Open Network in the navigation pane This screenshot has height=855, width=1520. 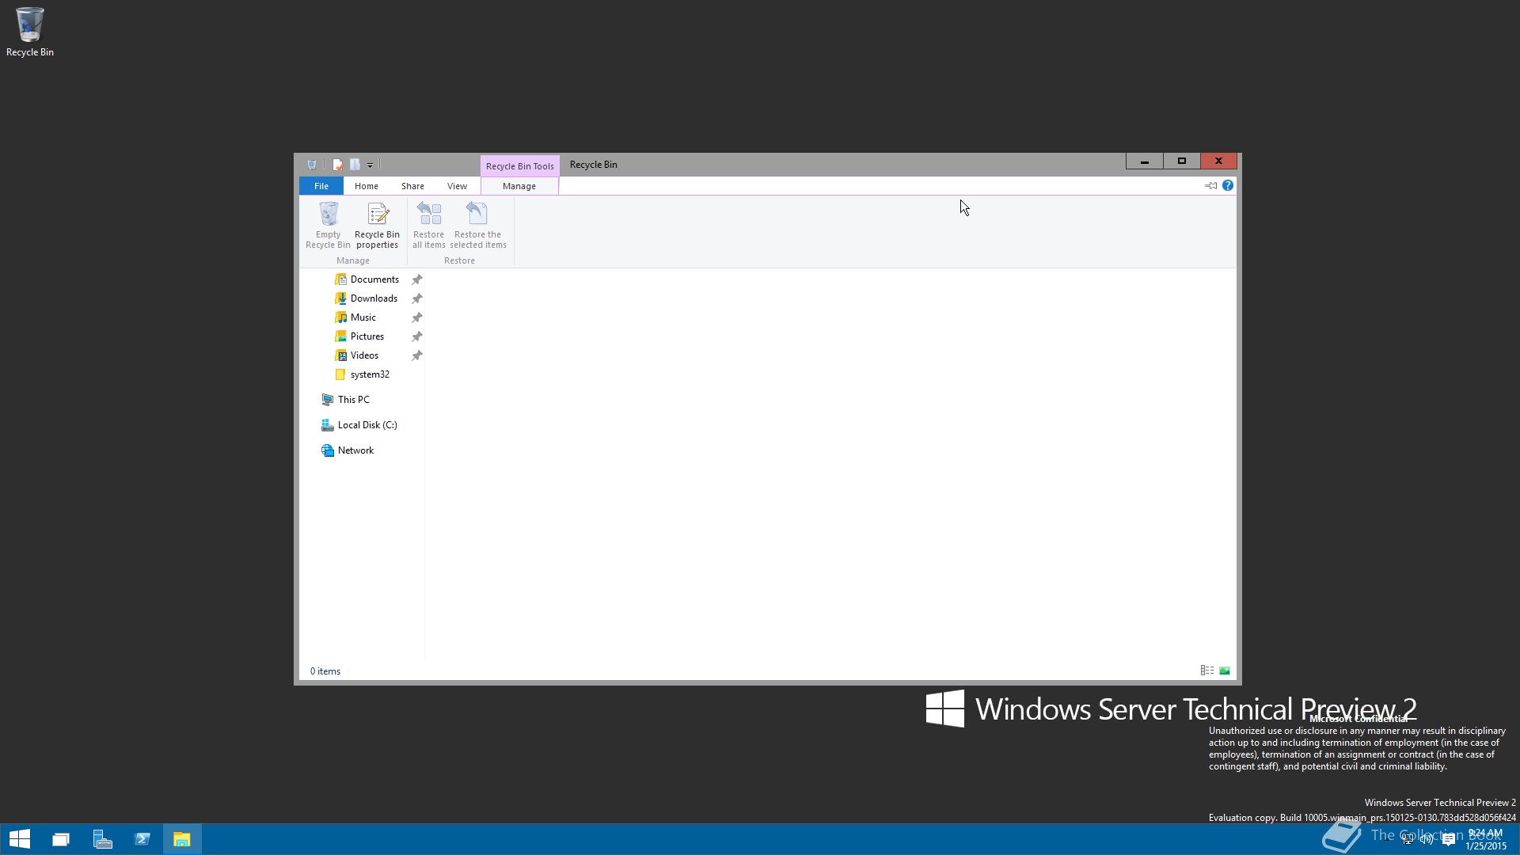(x=355, y=450)
